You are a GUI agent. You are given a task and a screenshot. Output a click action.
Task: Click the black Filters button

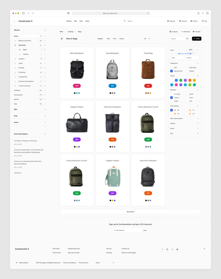point(197,39)
